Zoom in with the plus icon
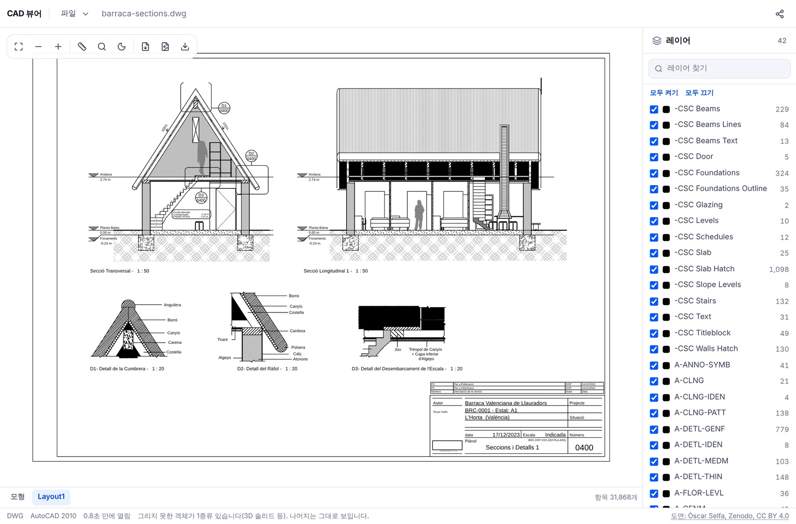 point(58,47)
